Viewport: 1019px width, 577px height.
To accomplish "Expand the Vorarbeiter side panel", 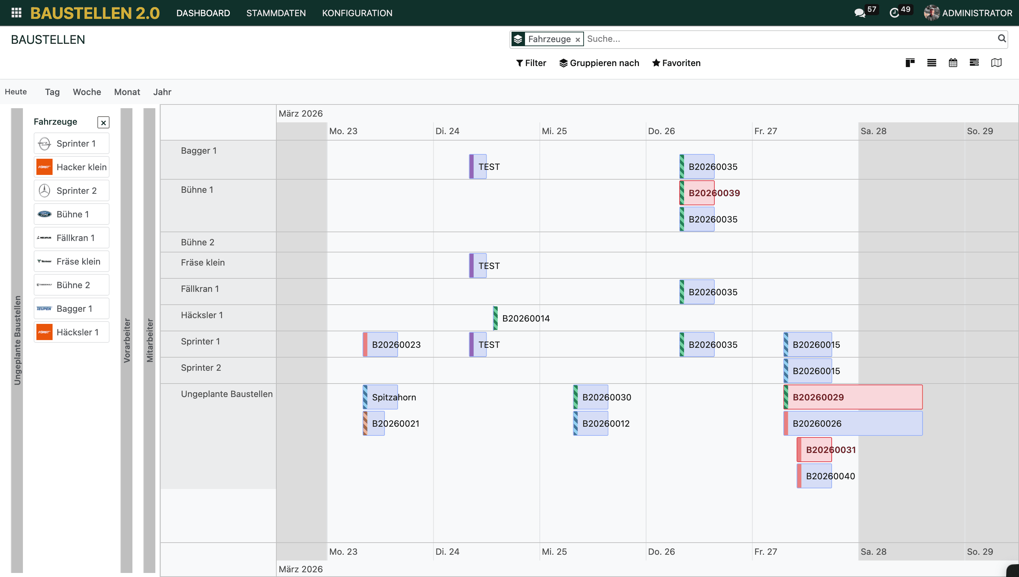I will (x=126, y=340).
